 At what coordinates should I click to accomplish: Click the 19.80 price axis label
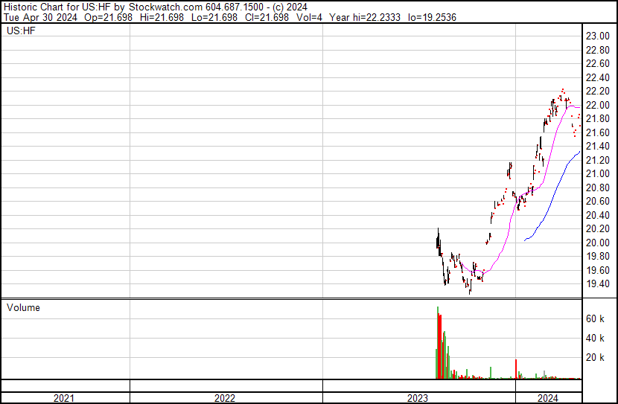[597, 257]
